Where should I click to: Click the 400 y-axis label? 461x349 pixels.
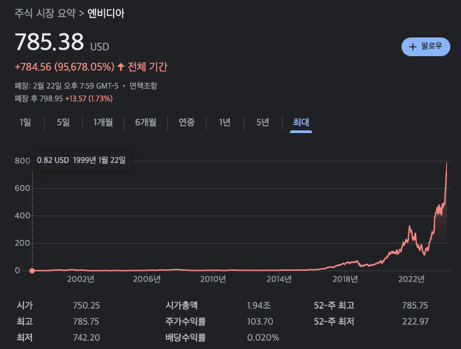(x=22, y=216)
